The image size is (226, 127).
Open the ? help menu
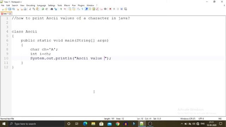[x=97, y=5]
